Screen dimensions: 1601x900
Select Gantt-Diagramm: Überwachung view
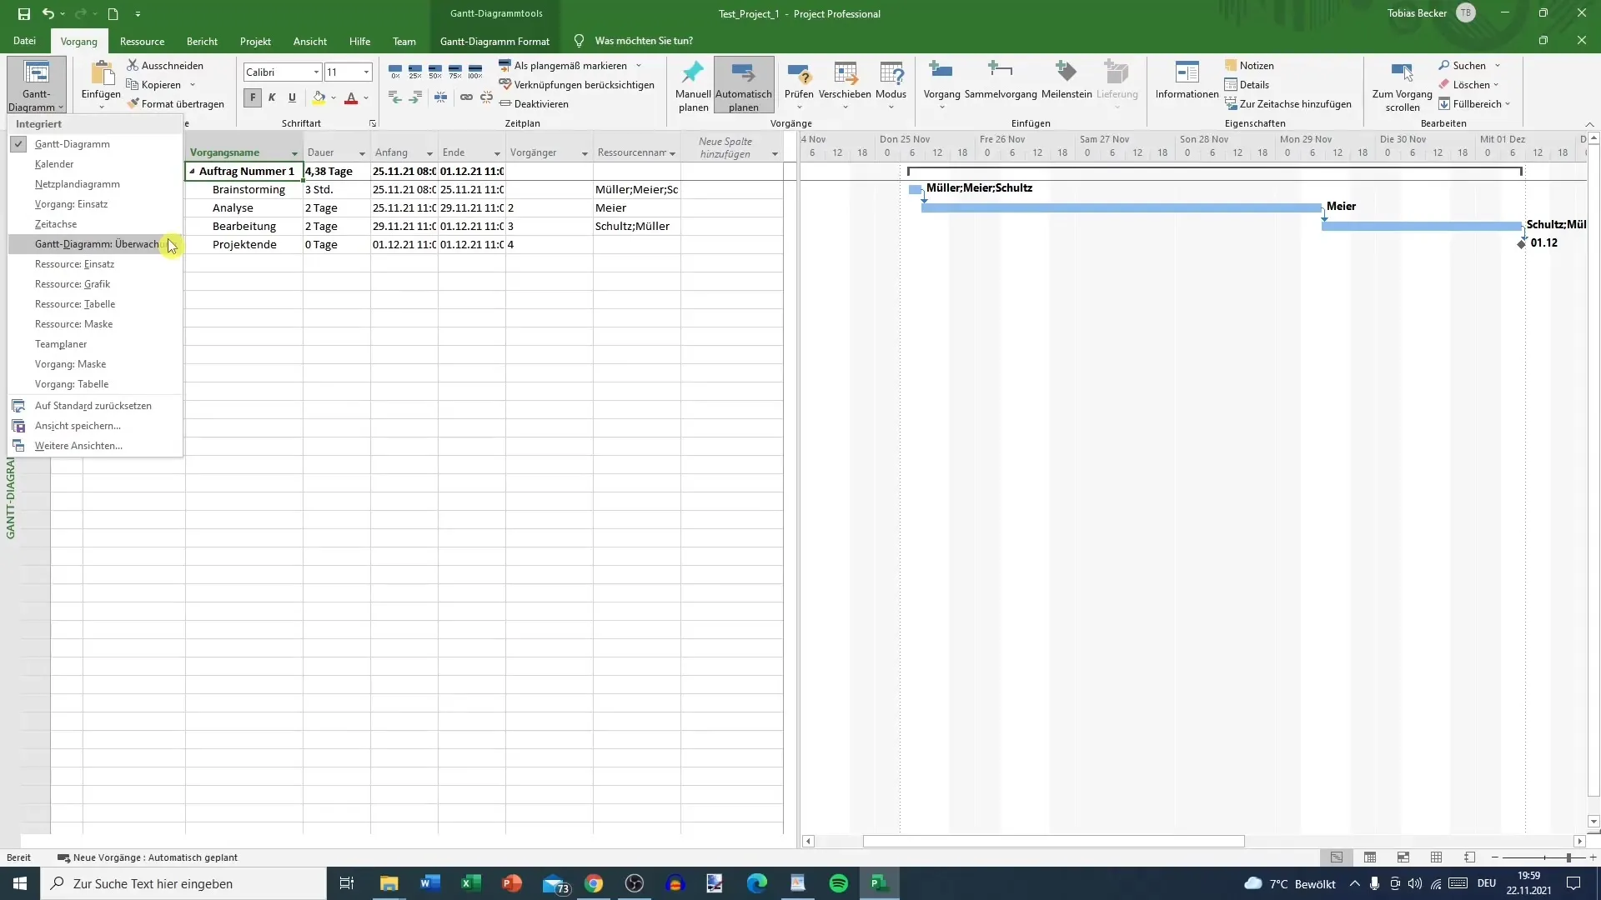[97, 242]
